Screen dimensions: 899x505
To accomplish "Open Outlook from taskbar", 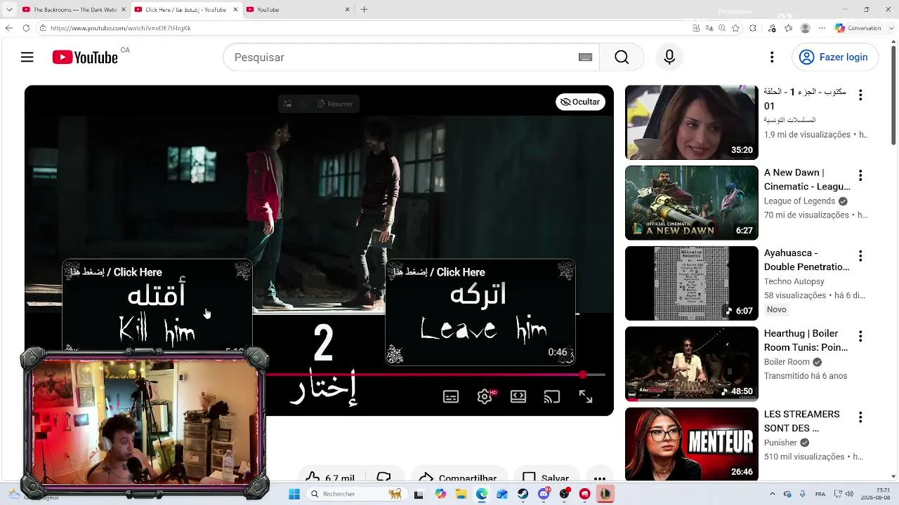I will click(502, 494).
